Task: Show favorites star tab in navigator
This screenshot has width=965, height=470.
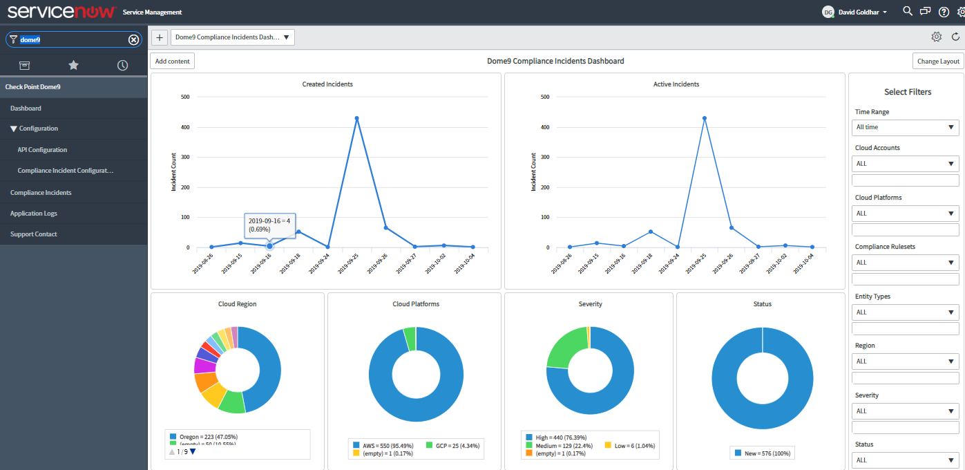Action: coord(73,65)
